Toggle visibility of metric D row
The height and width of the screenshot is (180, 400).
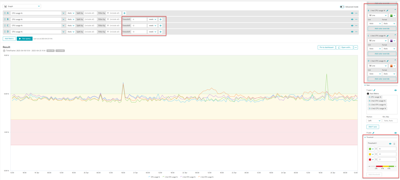[x=352, y=32]
